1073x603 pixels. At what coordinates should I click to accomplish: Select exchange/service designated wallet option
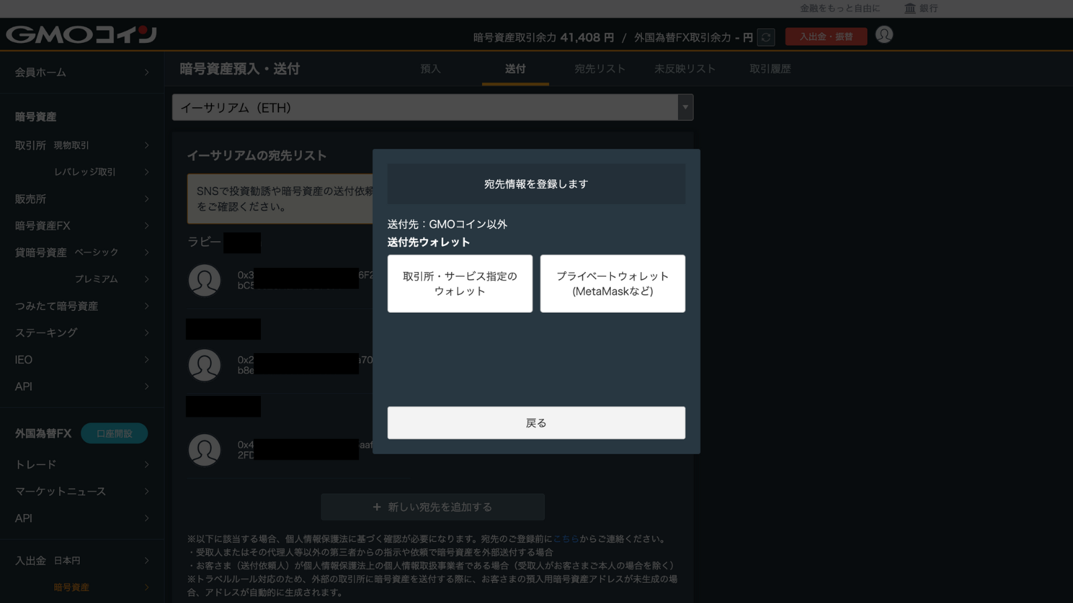pos(459,283)
